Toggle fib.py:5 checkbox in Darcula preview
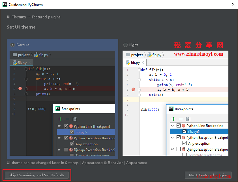Screen dimensions: 238x182 tap(72, 132)
